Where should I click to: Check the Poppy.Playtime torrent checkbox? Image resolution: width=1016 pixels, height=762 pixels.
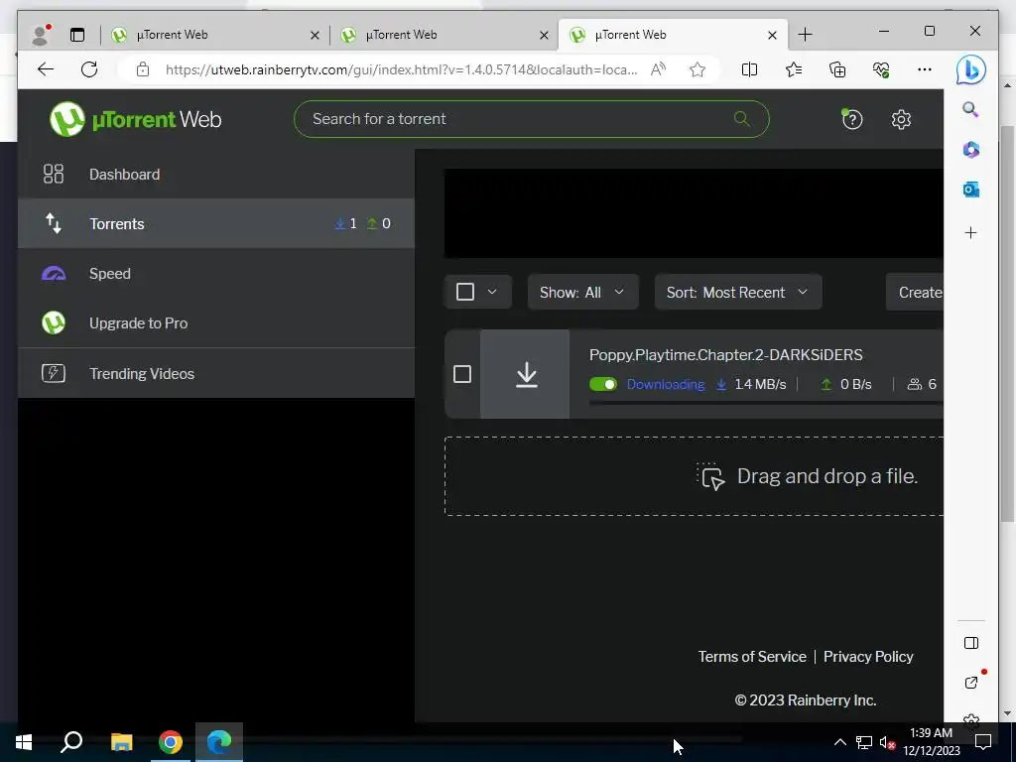click(462, 374)
